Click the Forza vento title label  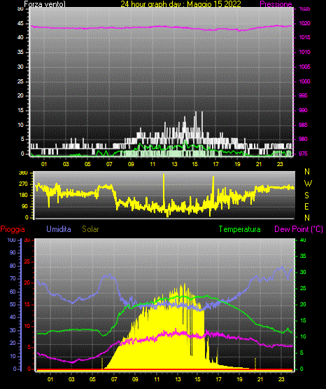[45, 4]
